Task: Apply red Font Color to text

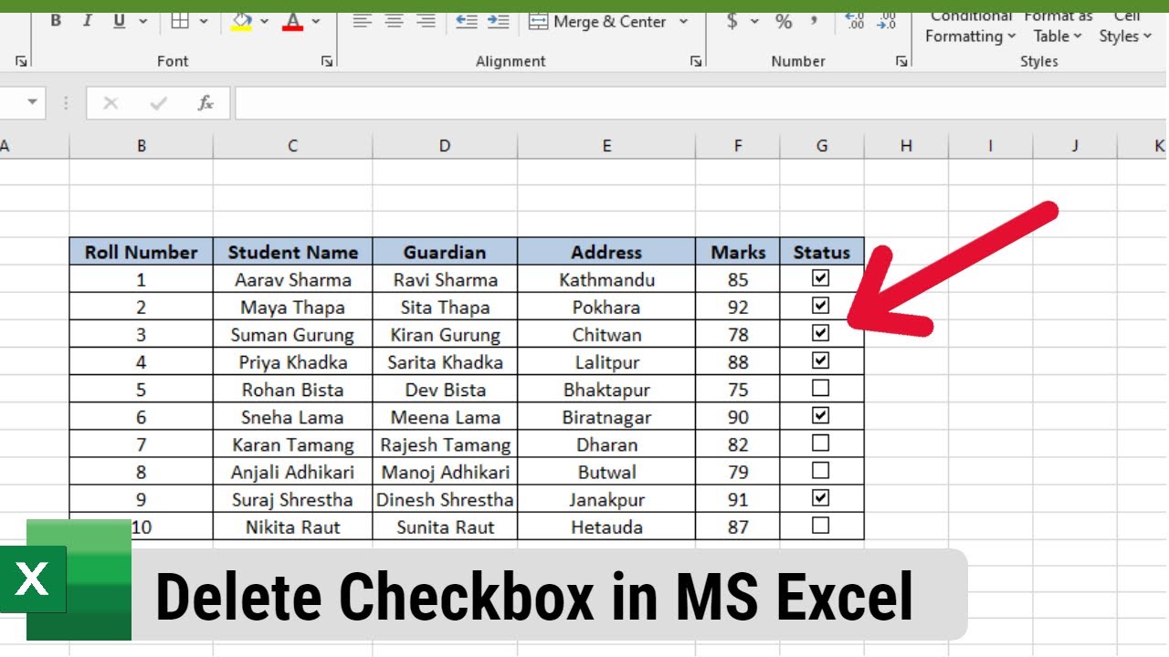Action: pos(292,20)
